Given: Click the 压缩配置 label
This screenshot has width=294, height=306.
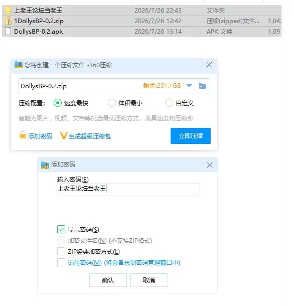Looking at the screenshot, I should coord(32,103).
